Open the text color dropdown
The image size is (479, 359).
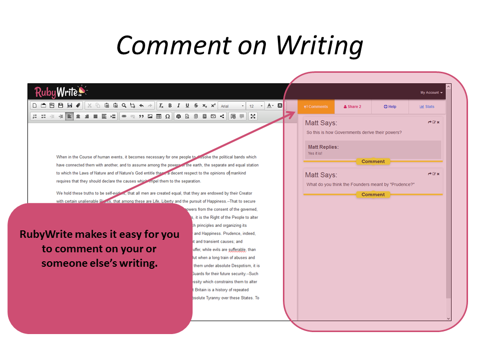[x=270, y=106]
